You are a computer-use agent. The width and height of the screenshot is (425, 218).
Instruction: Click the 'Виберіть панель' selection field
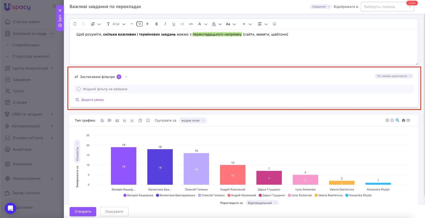pyautogui.click(x=387, y=7)
